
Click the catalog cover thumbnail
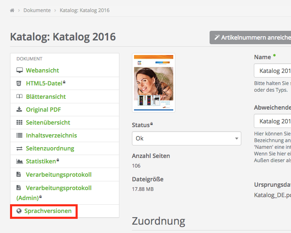[x=153, y=83]
